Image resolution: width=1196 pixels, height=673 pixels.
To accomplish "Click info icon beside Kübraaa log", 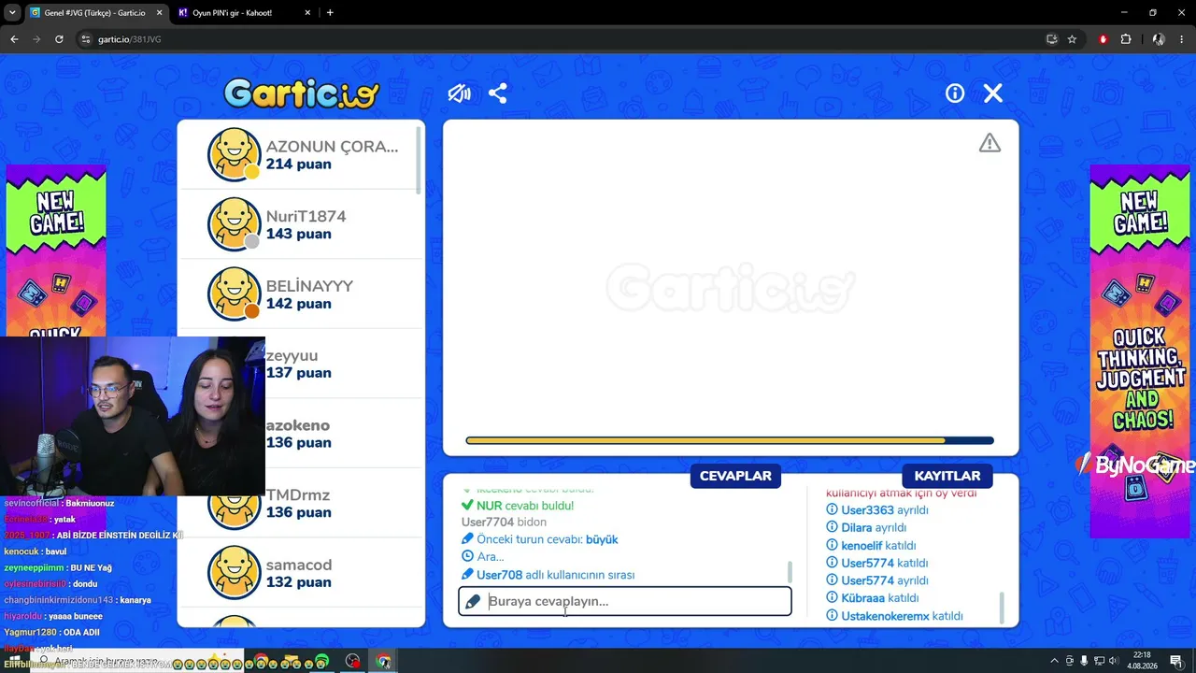I will [832, 598].
